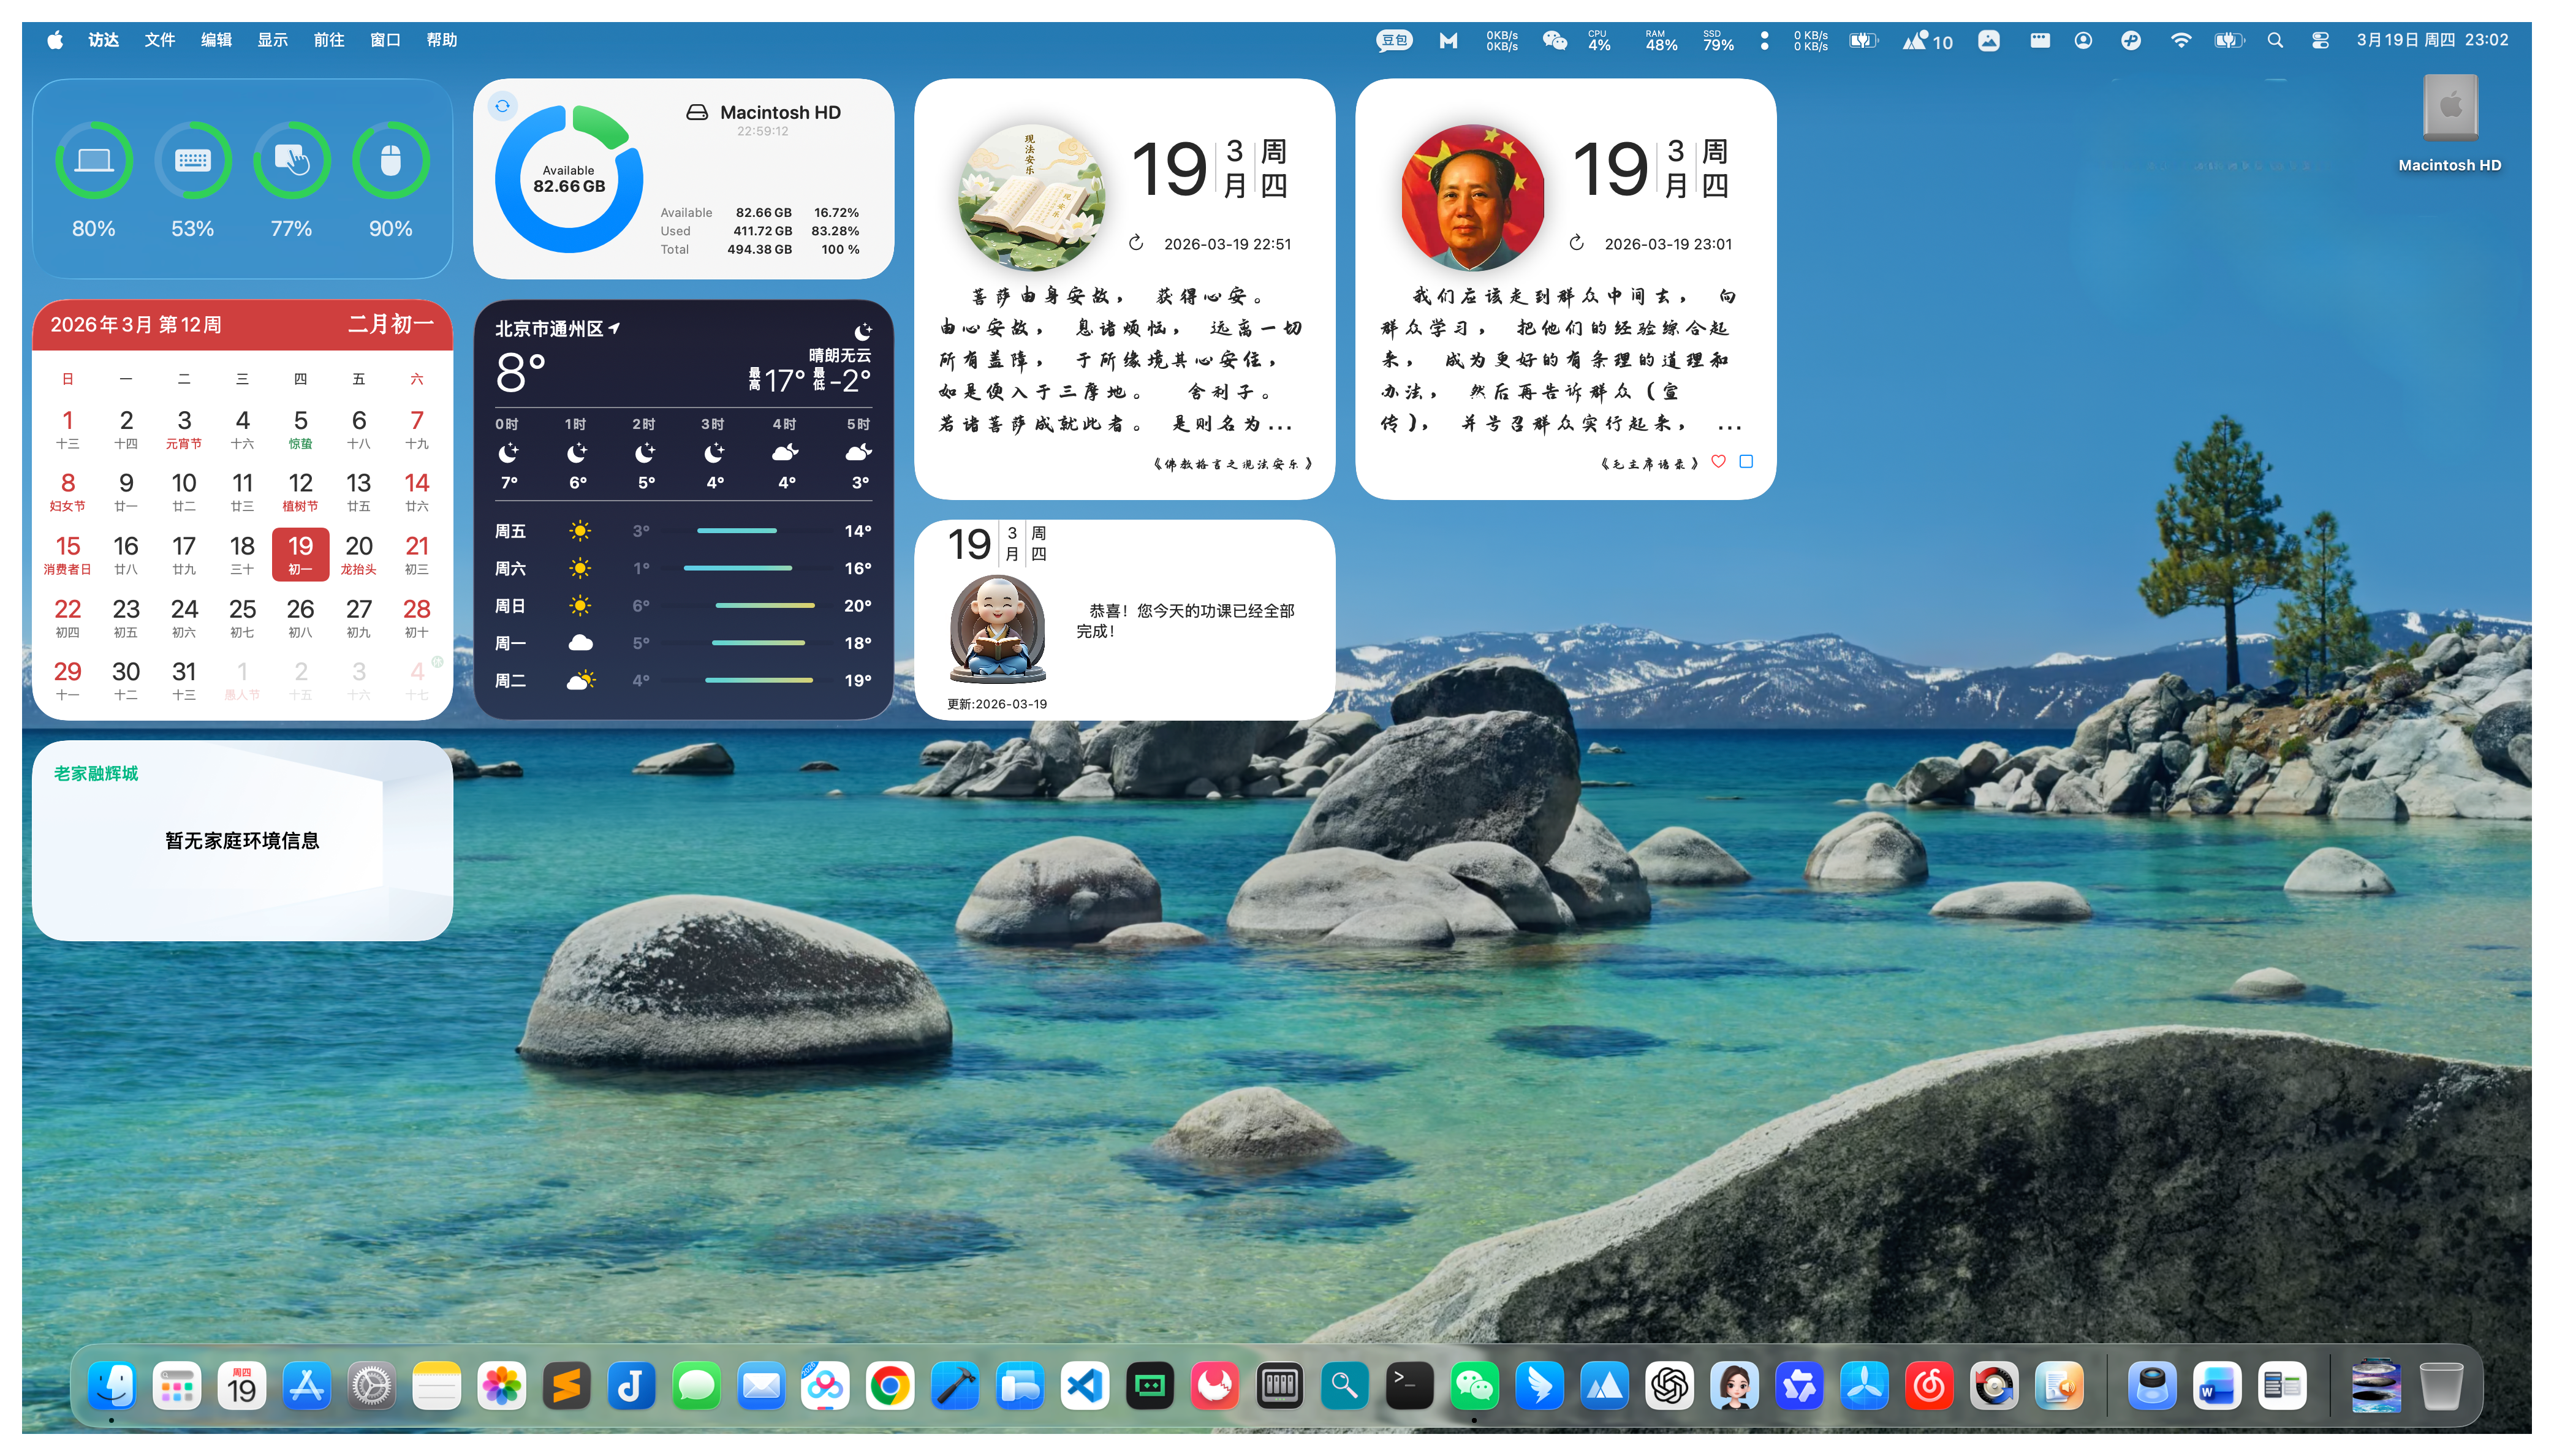The image size is (2554, 1456).
Task: Select today's date 19 in calendar widget
Action: tap(300, 554)
